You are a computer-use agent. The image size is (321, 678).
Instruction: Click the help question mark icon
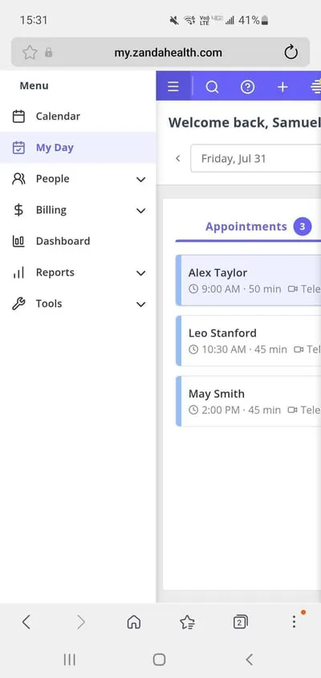(247, 88)
